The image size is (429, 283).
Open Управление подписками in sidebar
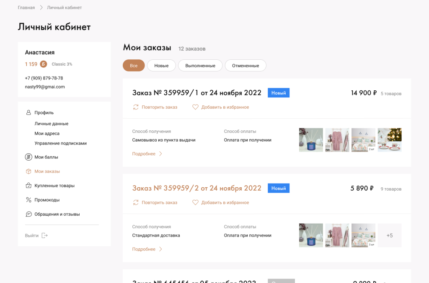click(60, 143)
